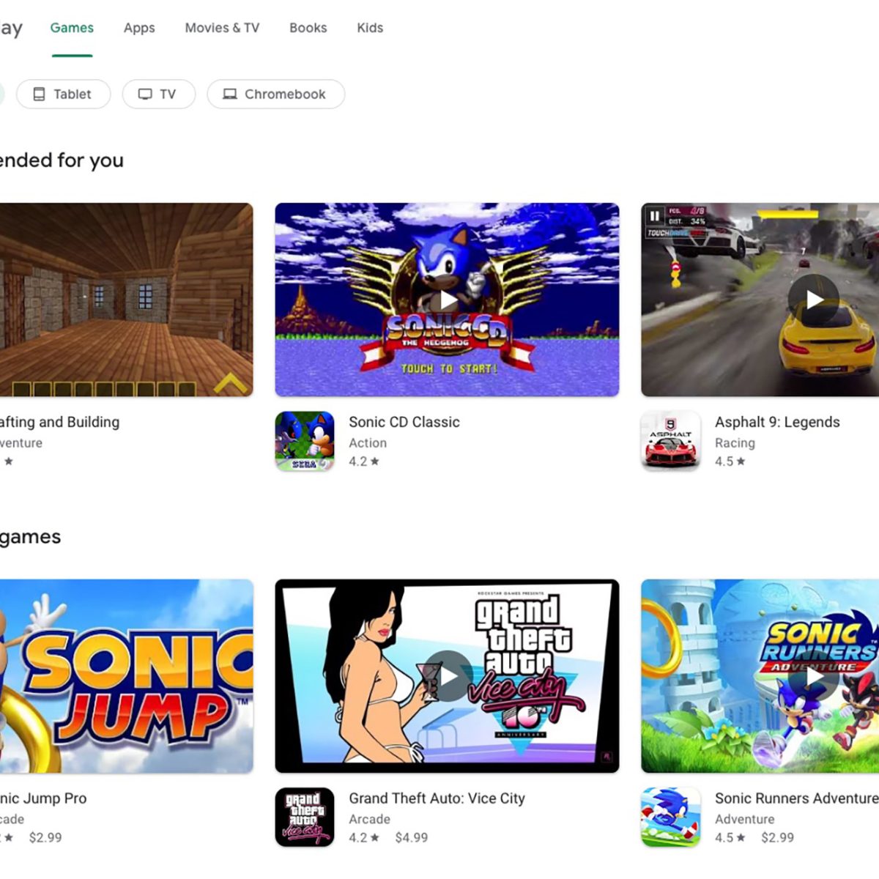This screenshot has height=879, width=879.
Task: Click the Asphalt 9: Legends app icon
Action: 670,441
